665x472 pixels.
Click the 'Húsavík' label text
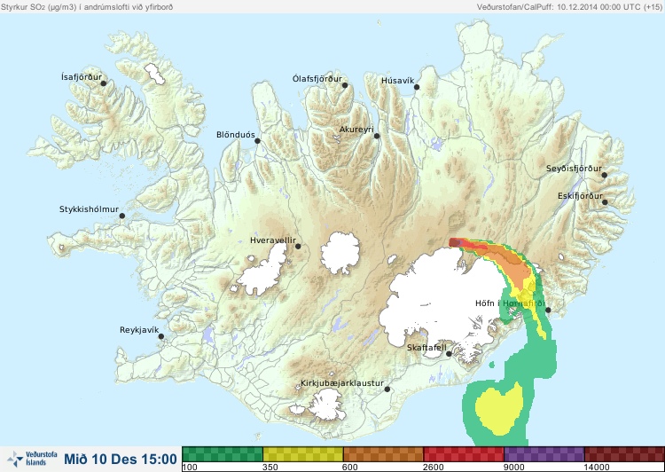[398, 81]
